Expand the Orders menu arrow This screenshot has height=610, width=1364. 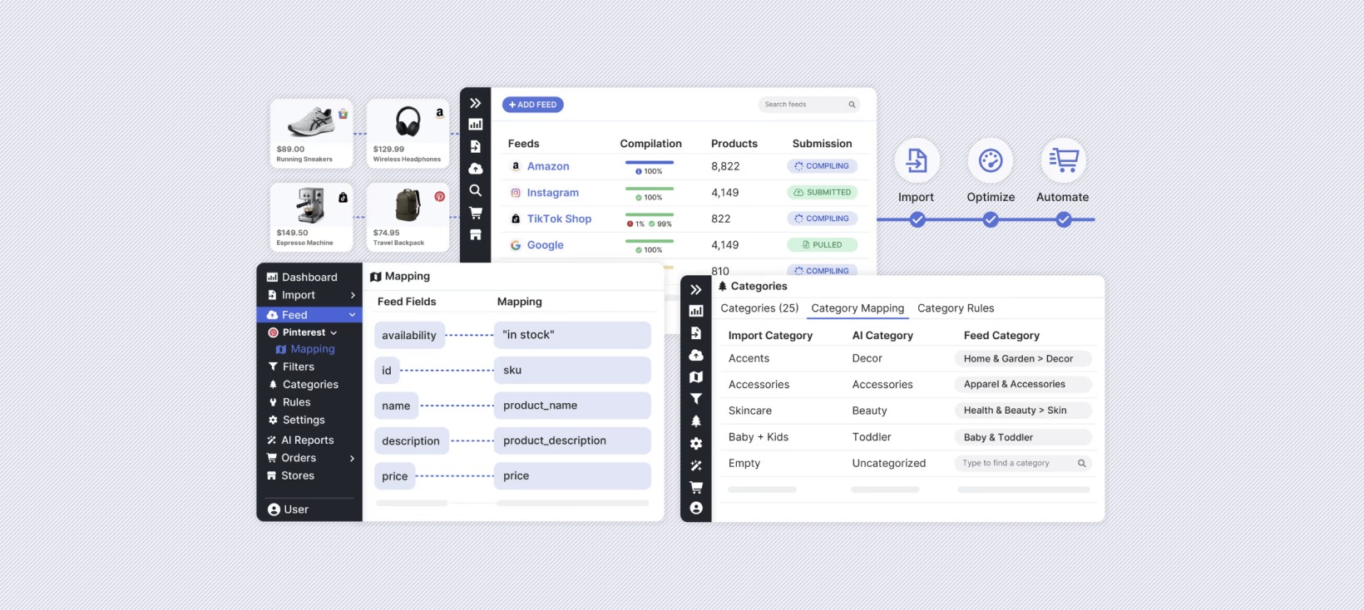coord(353,458)
